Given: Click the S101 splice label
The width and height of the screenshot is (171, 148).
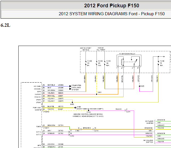Looking at the screenshot, I should (100, 92).
